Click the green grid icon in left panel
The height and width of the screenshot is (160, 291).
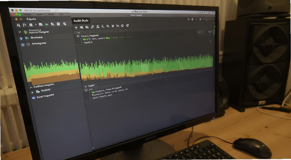(25, 32)
